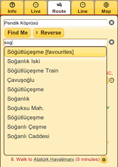Pick Soğanlı Caddesi from dropdown

(x=55, y=136)
